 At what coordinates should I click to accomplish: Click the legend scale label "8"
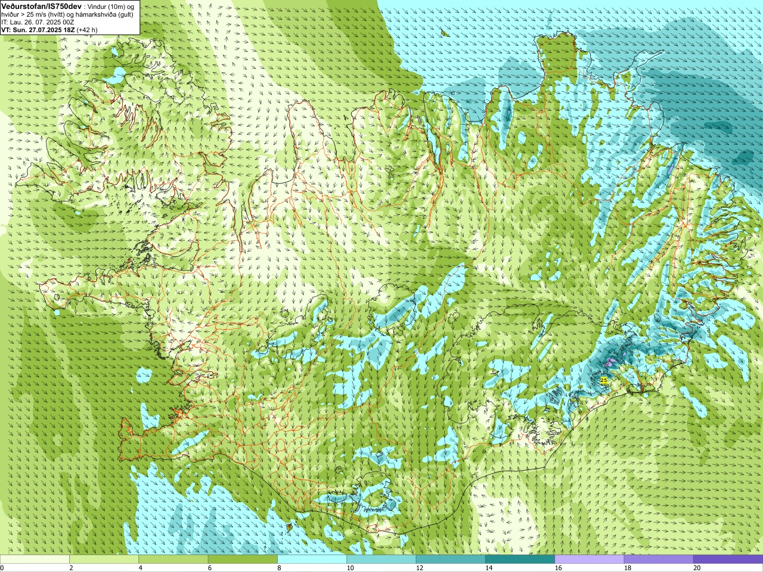pos(279,568)
